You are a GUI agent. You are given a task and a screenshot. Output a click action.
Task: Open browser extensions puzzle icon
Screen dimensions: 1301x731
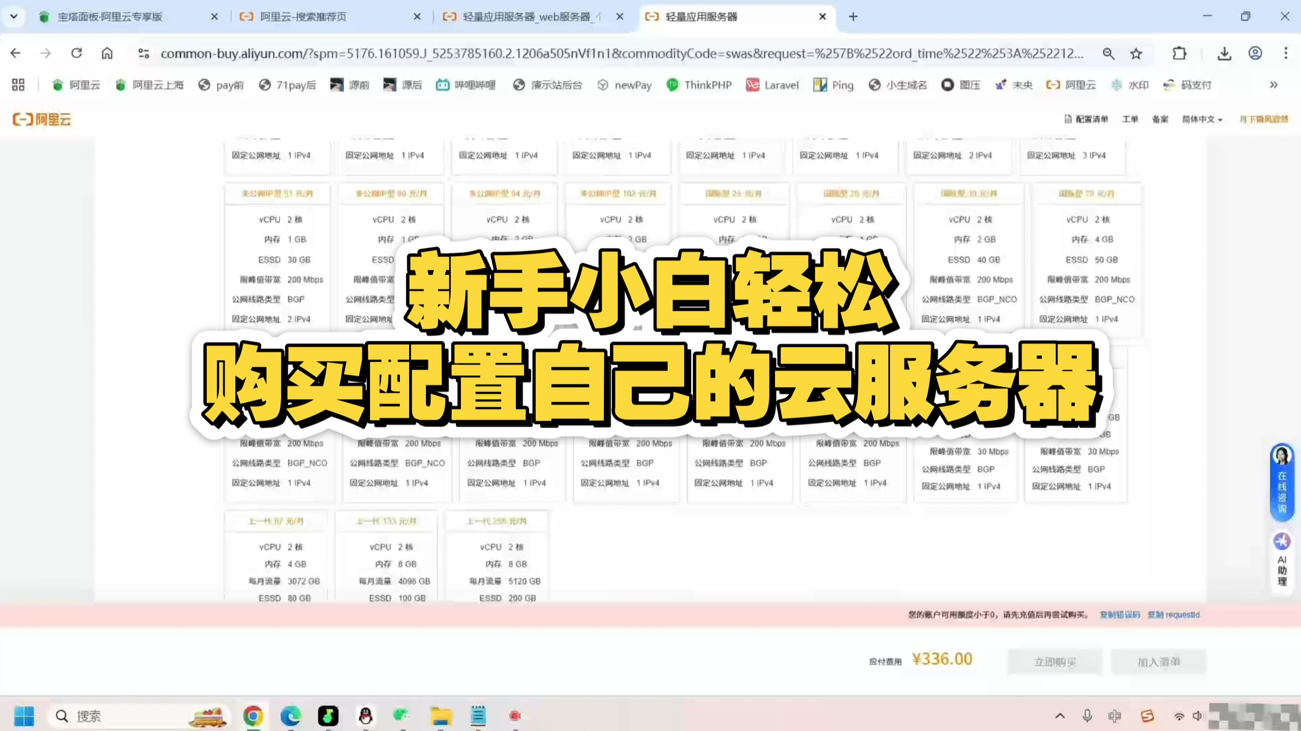pos(1179,53)
